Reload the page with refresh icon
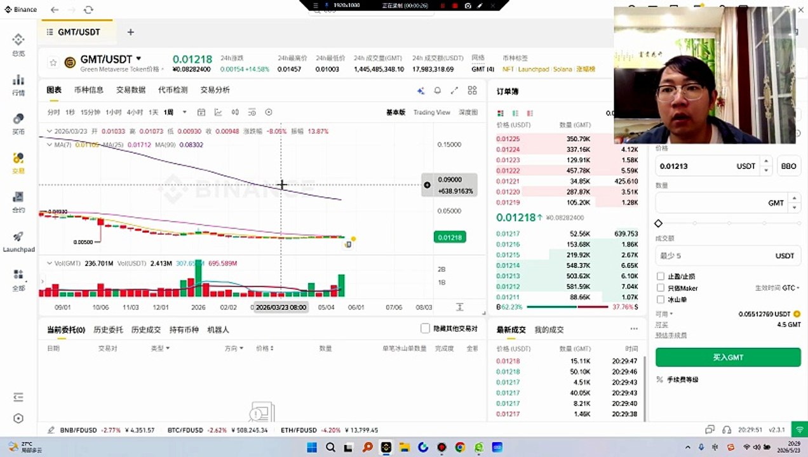Viewport: 808px width, 457px height. pyautogui.click(x=88, y=10)
